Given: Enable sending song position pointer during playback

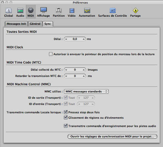Looking at the screenshot, I should 51,54.
